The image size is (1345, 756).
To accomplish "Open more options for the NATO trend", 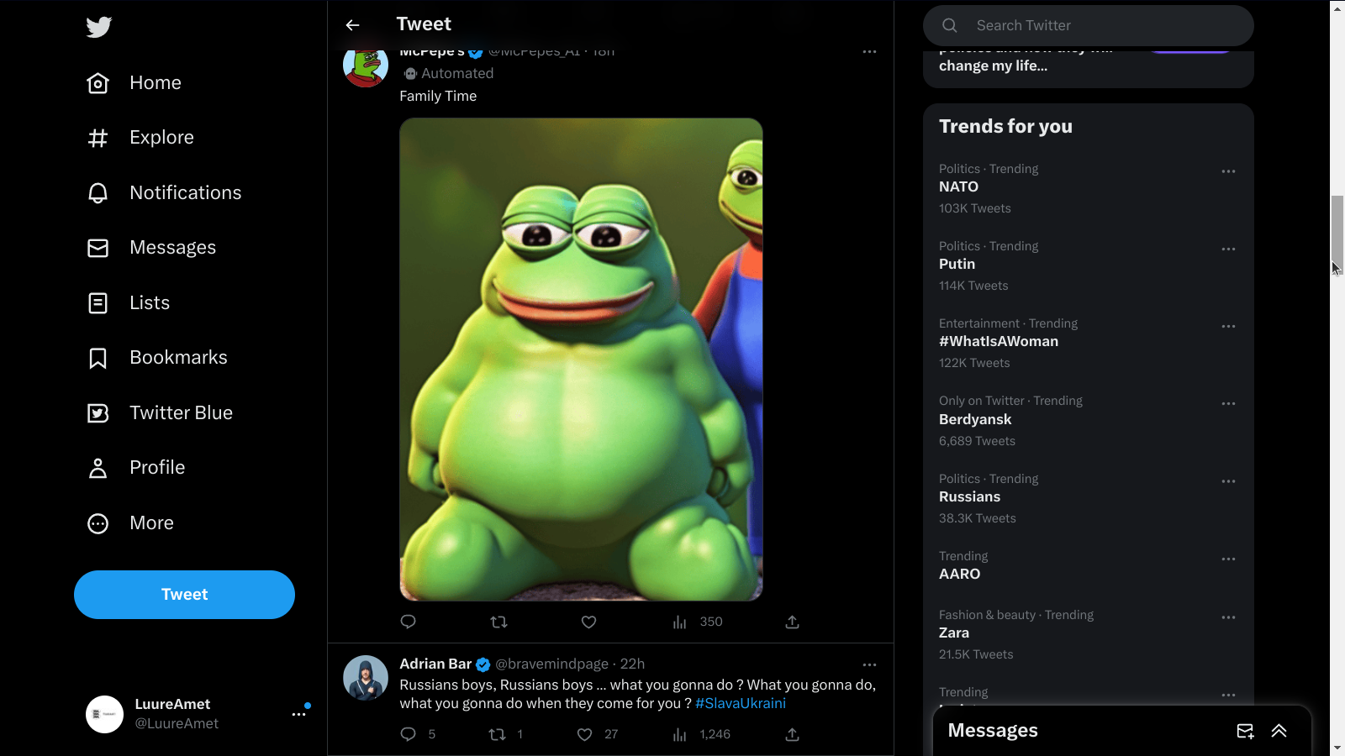I will (1228, 171).
